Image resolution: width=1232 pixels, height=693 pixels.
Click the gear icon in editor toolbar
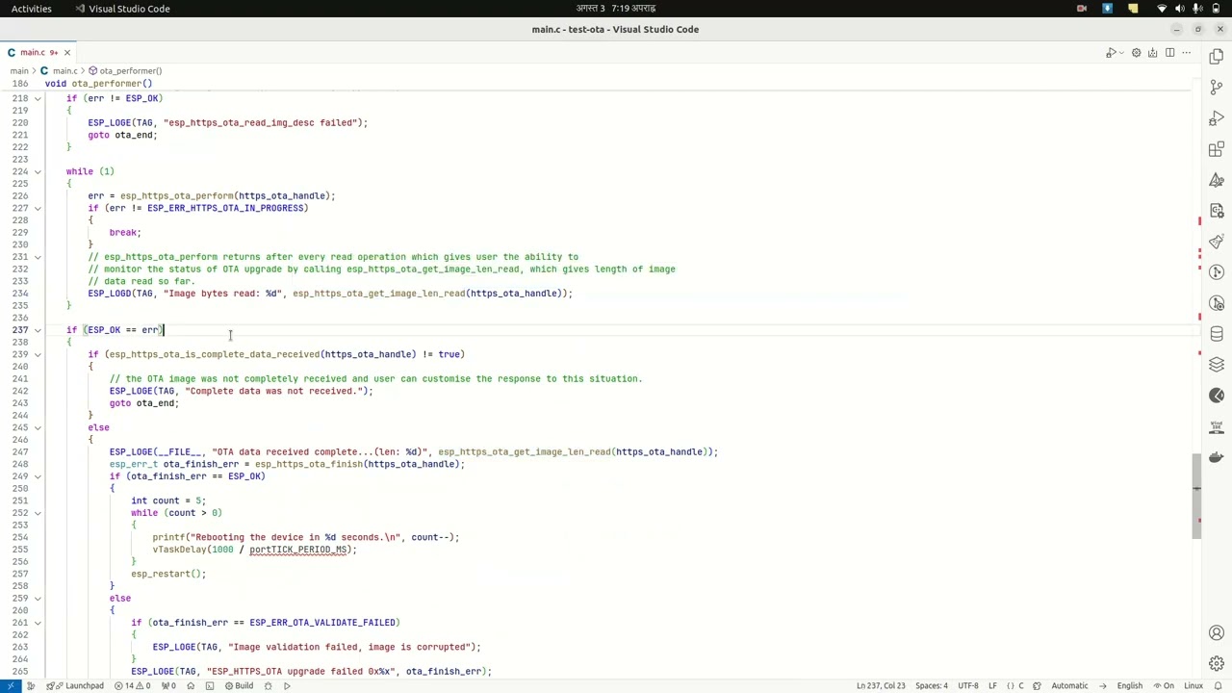(x=1136, y=53)
